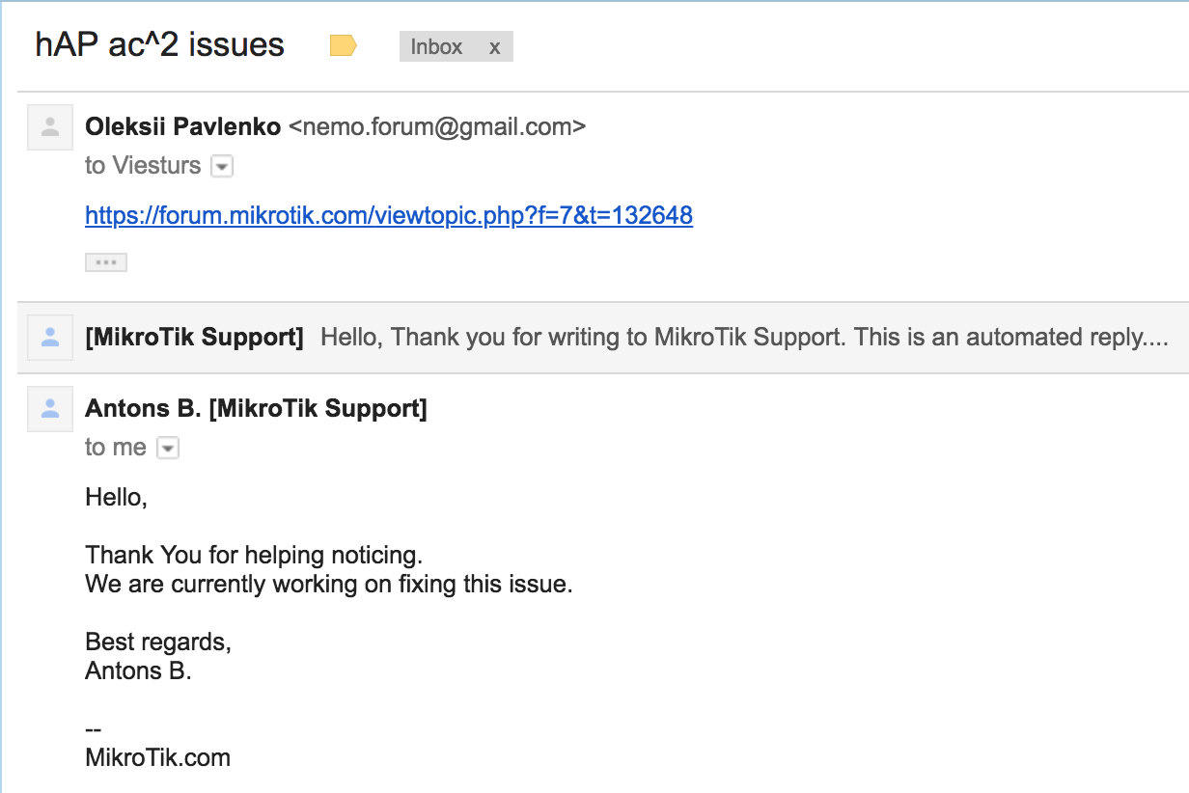
Task: Show details for 'to Viesturs' recipient arrow
Action: pyautogui.click(x=222, y=167)
